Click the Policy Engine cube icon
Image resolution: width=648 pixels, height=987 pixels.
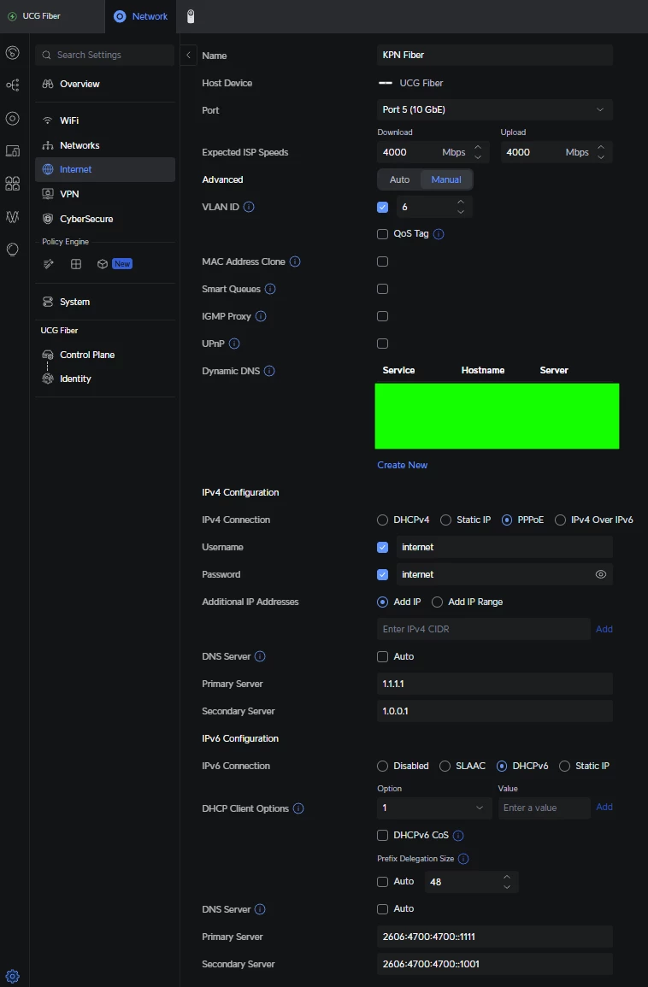point(103,264)
